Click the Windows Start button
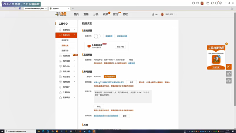This screenshot has height=133, width=236. [x=2, y=132]
